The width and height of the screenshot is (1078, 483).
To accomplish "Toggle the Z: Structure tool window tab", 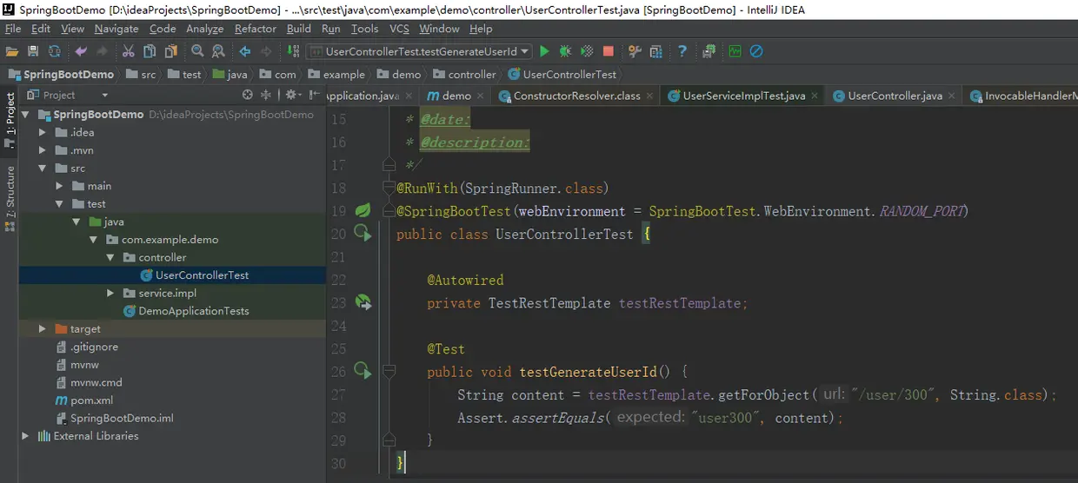I will pyautogui.click(x=10, y=200).
